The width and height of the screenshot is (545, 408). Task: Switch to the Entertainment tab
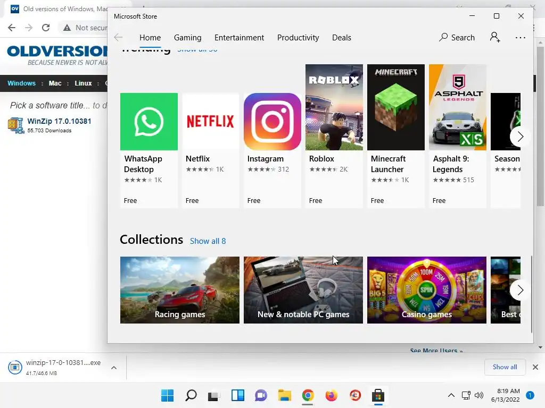(239, 38)
